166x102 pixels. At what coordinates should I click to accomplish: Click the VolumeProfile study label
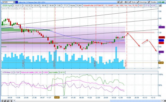(x=110, y=5)
